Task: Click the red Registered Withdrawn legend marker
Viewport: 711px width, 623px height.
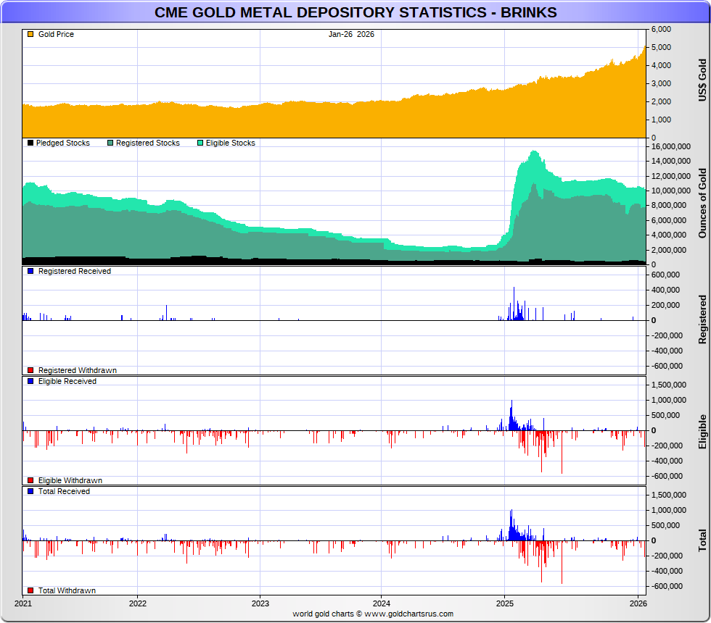Action: click(x=30, y=370)
